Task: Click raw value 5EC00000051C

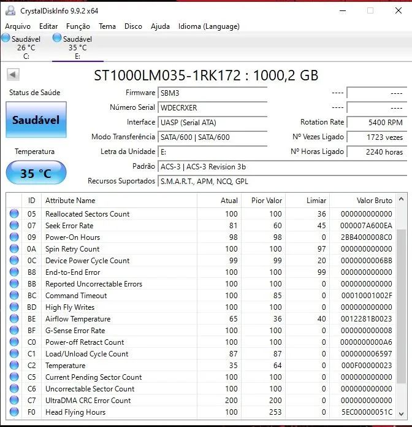Action: pos(367,412)
